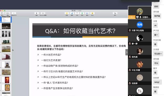Click the muted mic beside 刘依婷

click(130, 83)
